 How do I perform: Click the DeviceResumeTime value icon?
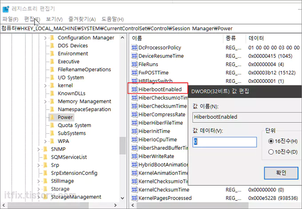click(134, 56)
